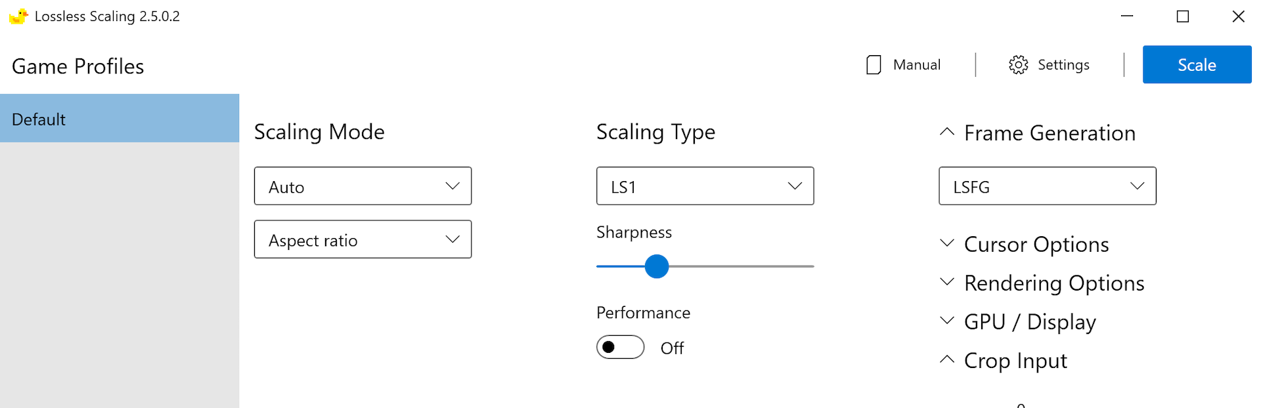1261x408 pixels.
Task: Click the Sharpness slider handle
Action: pyautogui.click(x=656, y=266)
